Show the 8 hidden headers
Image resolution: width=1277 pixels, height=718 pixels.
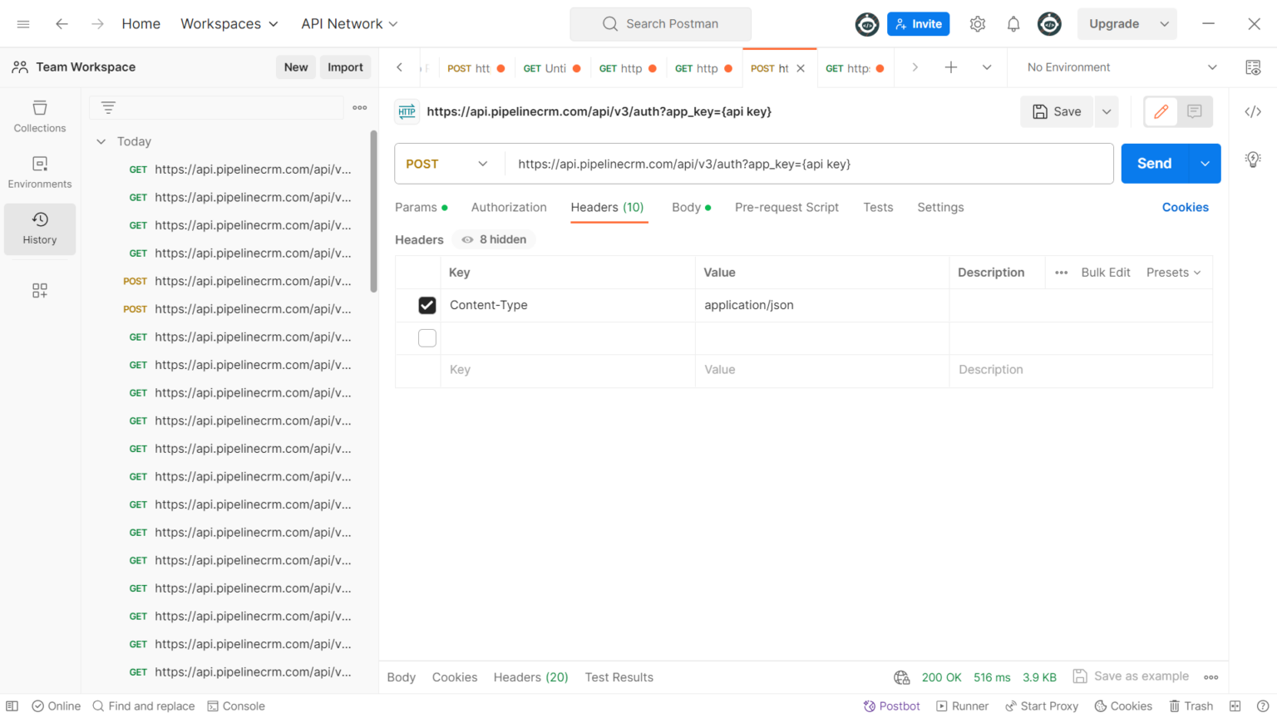point(495,239)
